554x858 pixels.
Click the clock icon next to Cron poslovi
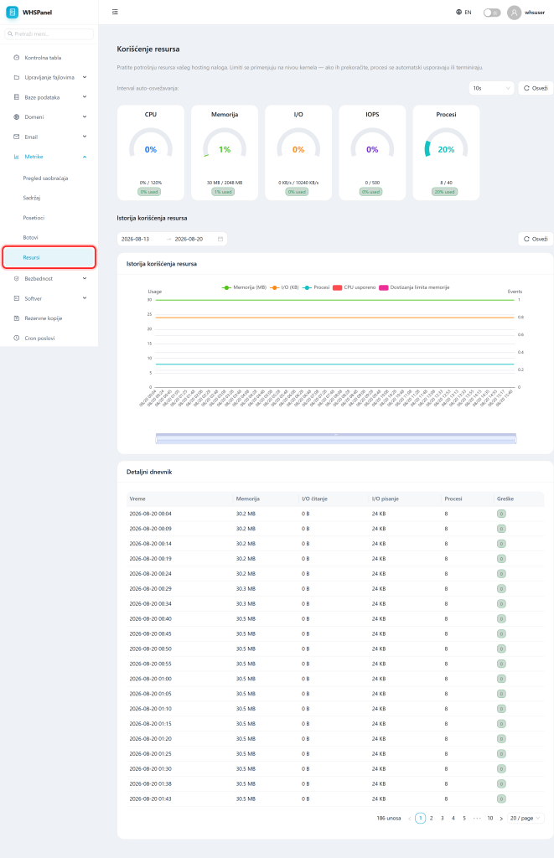coord(17,339)
